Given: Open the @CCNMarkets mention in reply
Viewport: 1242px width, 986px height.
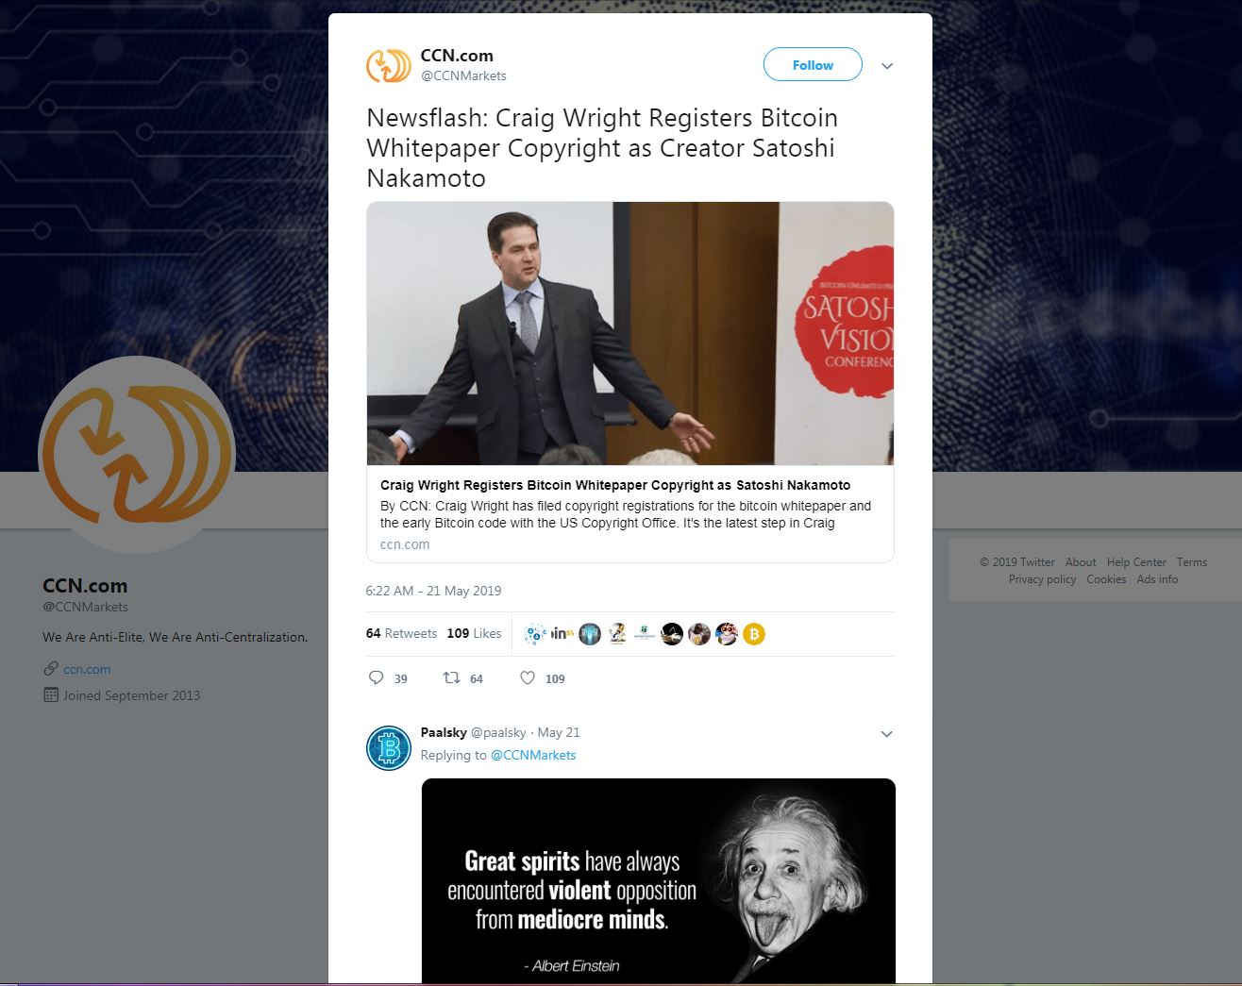Looking at the screenshot, I should 533,755.
